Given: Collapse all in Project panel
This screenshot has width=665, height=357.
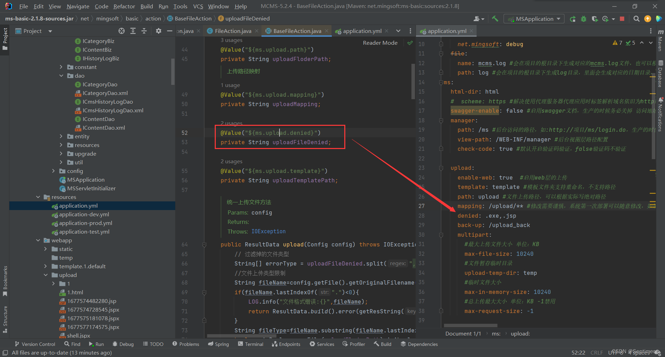Looking at the screenshot, I should click(x=144, y=31).
